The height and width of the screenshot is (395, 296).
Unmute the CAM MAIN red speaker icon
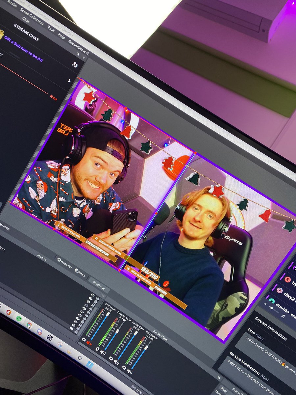coord(89,343)
